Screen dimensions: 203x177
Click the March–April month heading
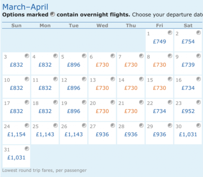click(x=25, y=7)
